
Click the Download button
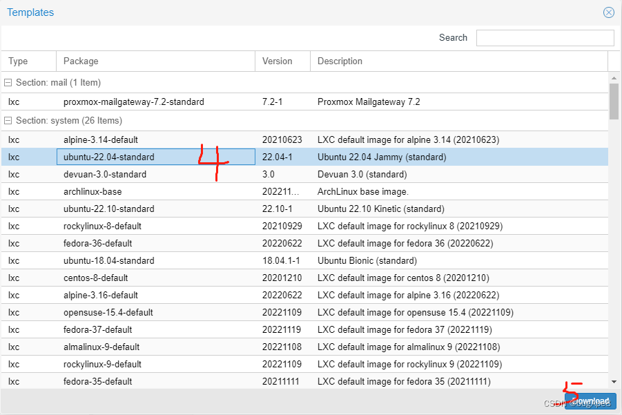coord(591,401)
